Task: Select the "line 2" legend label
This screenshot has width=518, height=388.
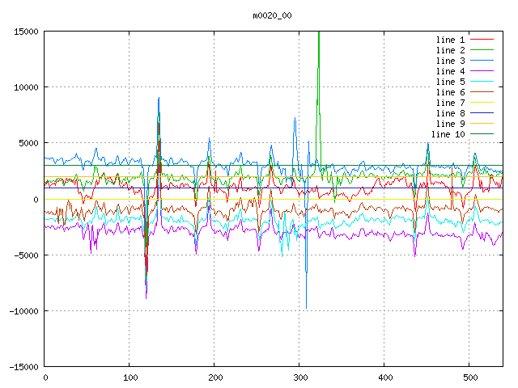Action: (x=450, y=50)
